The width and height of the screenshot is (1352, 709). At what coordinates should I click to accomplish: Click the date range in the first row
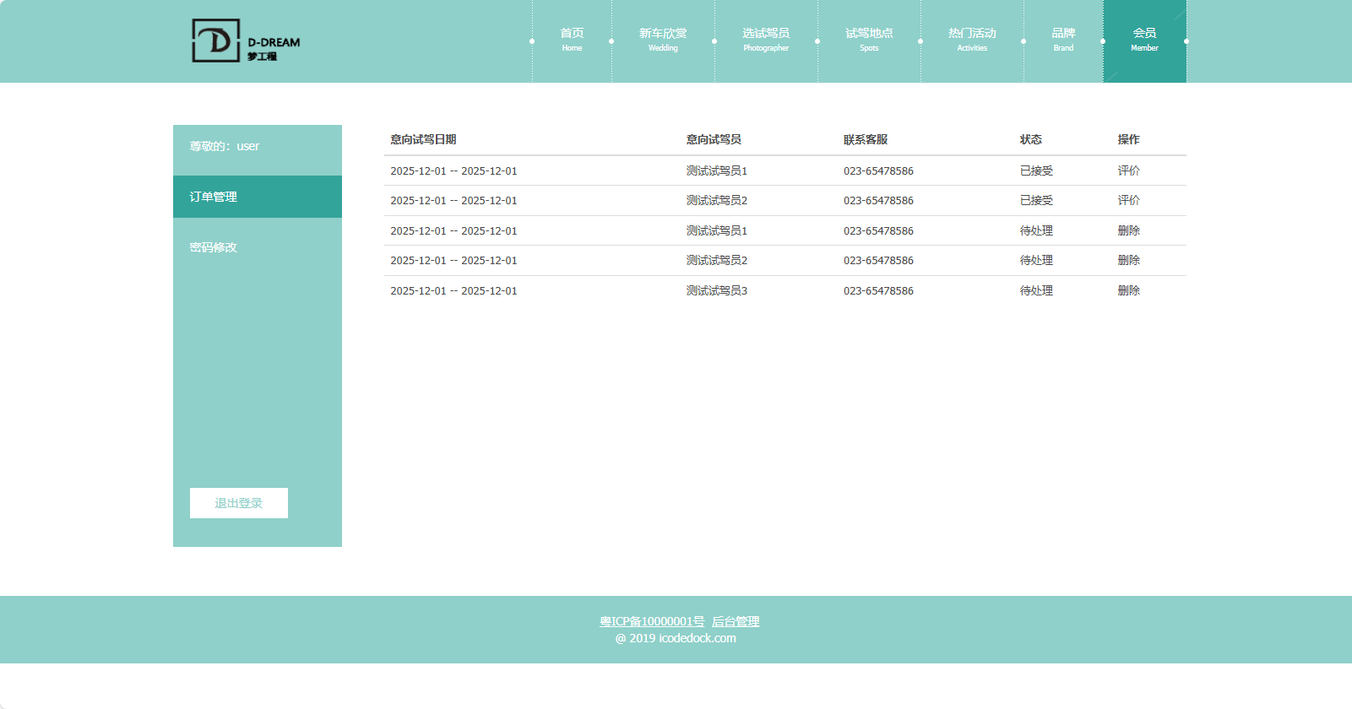[453, 170]
